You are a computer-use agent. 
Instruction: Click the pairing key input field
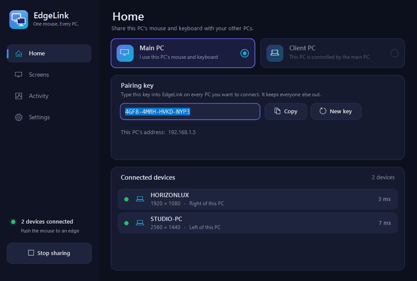point(190,112)
